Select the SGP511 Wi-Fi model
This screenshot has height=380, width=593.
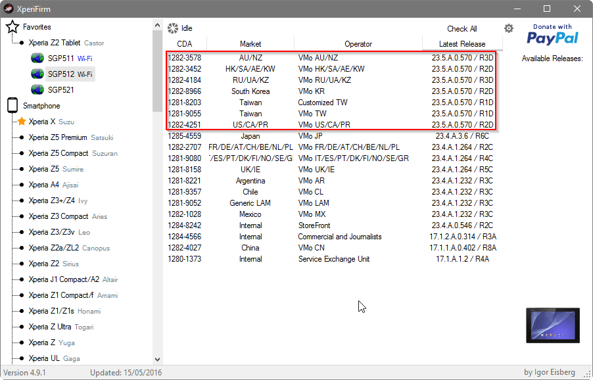click(70, 59)
